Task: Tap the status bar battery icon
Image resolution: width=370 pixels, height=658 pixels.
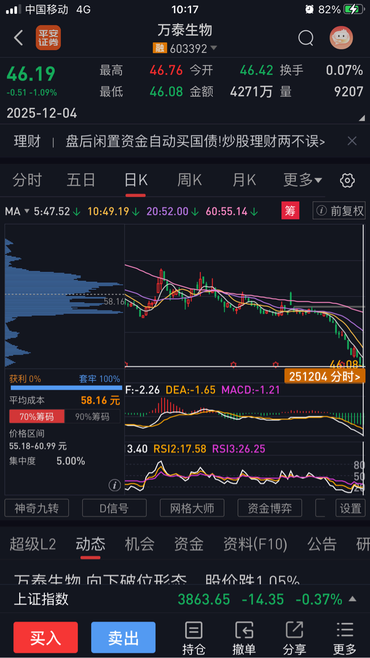Action: (354, 9)
